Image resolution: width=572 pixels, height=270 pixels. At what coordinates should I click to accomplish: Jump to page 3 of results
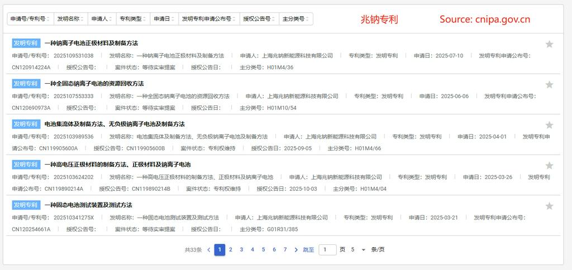coord(241,250)
